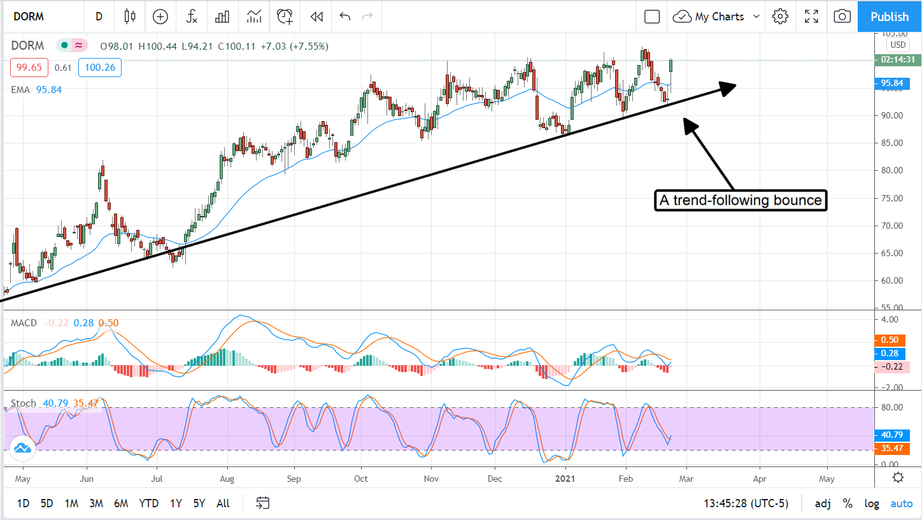Toggle auto scale
Screen dimensions: 922x520
tap(902, 503)
